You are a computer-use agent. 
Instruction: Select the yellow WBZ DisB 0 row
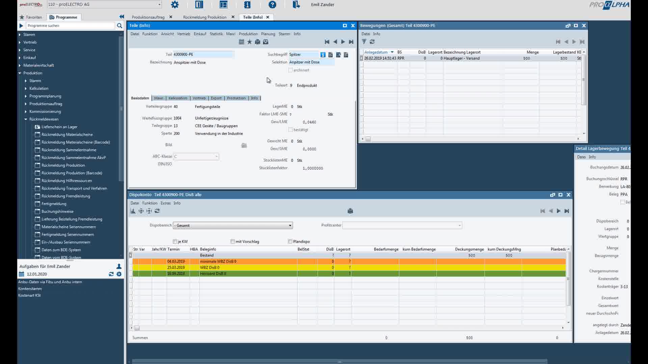tap(349, 268)
